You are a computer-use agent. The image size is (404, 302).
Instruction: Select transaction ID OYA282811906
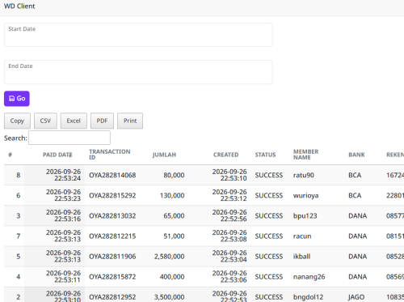point(112,257)
